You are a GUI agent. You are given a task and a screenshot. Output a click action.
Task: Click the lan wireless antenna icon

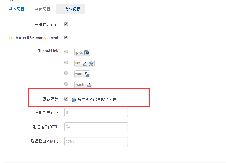pos(91,63)
